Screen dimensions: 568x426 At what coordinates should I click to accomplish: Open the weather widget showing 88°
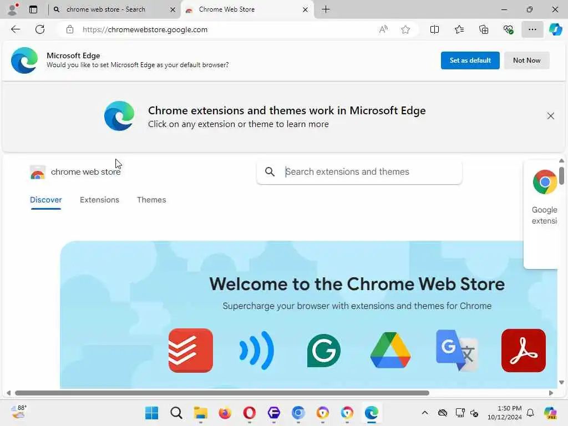(18, 412)
